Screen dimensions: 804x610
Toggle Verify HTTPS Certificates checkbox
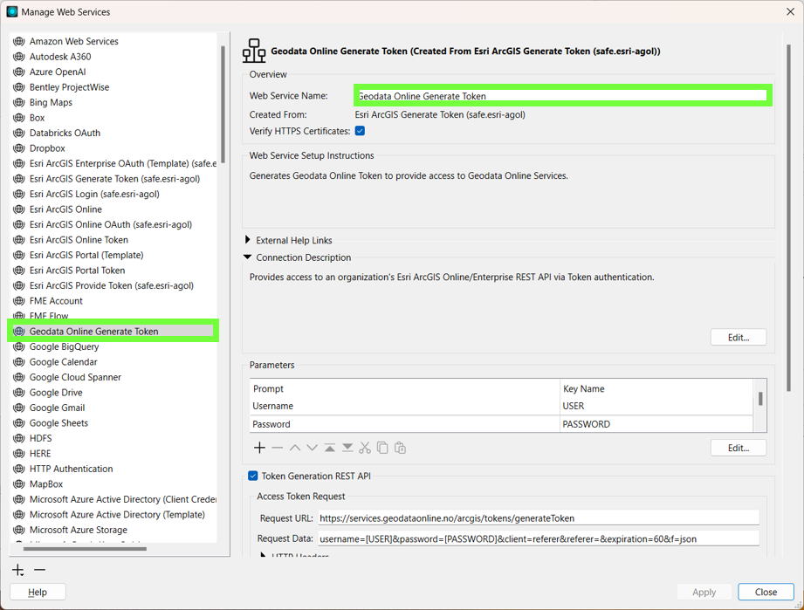click(x=360, y=131)
